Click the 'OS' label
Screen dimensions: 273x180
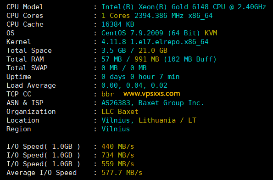coord(11,33)
